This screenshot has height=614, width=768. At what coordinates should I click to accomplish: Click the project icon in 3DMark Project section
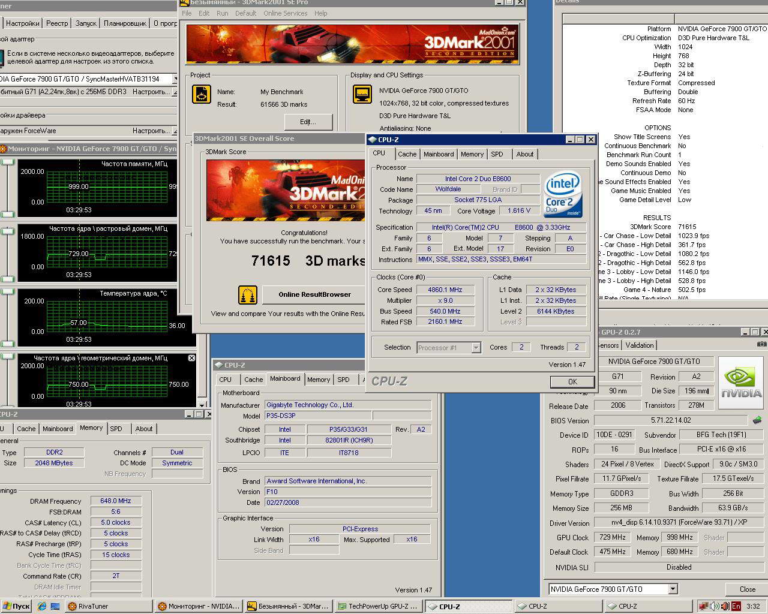202,95
